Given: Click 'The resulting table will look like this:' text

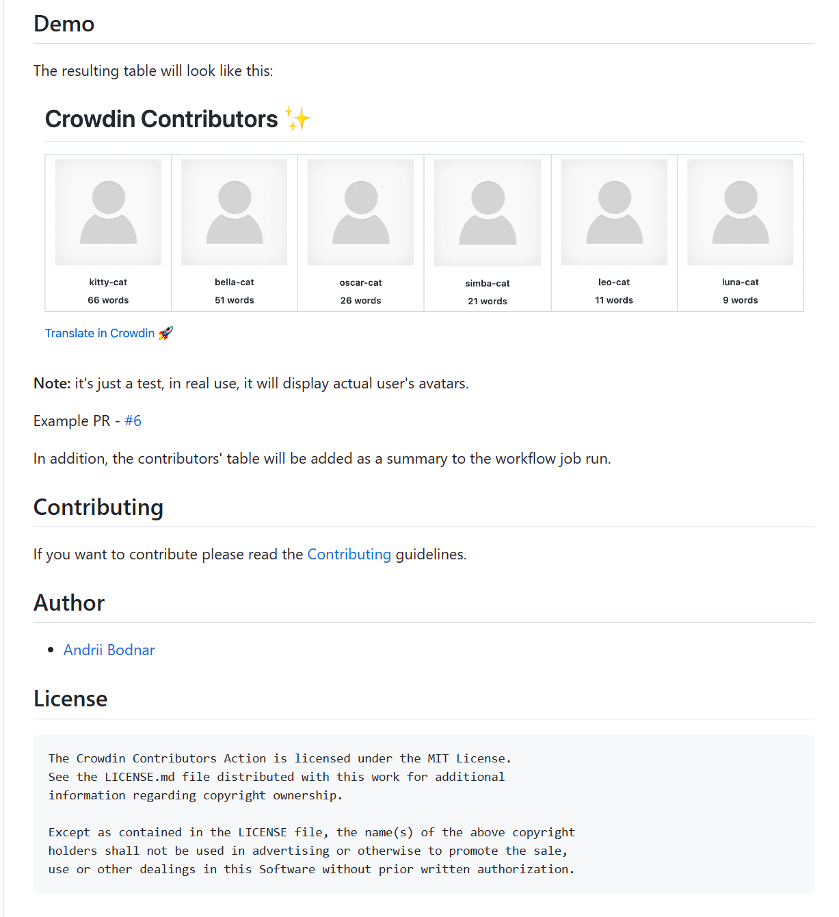Looking at the screenshot, I should (153, 71).
